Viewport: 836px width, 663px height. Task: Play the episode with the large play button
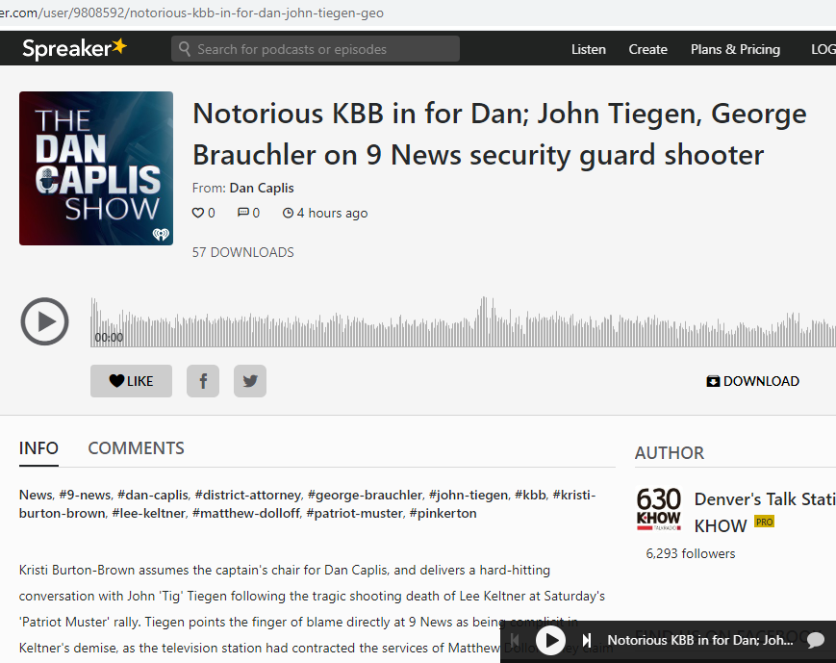[x=45, y=321]
